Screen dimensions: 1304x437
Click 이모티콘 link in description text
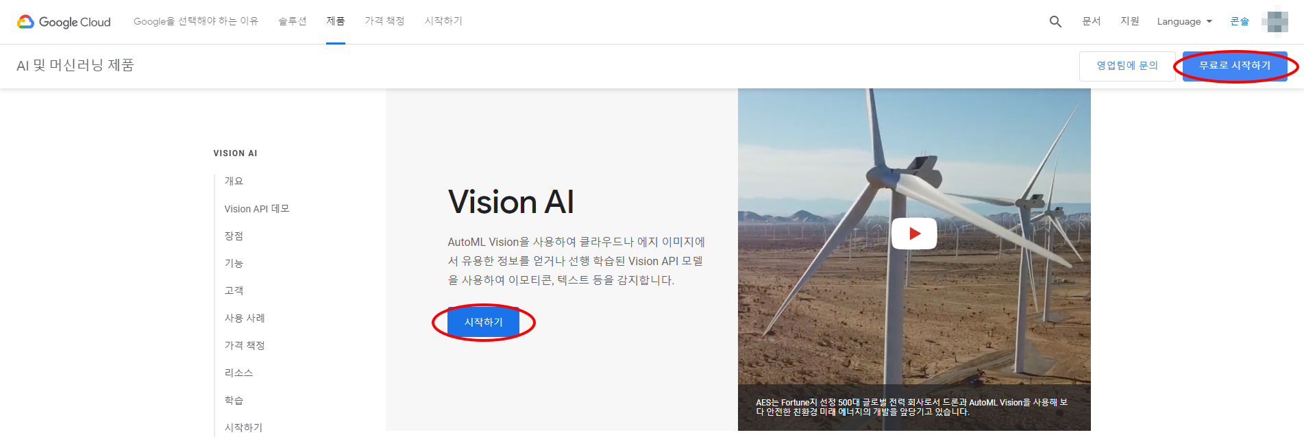[530, 280]
